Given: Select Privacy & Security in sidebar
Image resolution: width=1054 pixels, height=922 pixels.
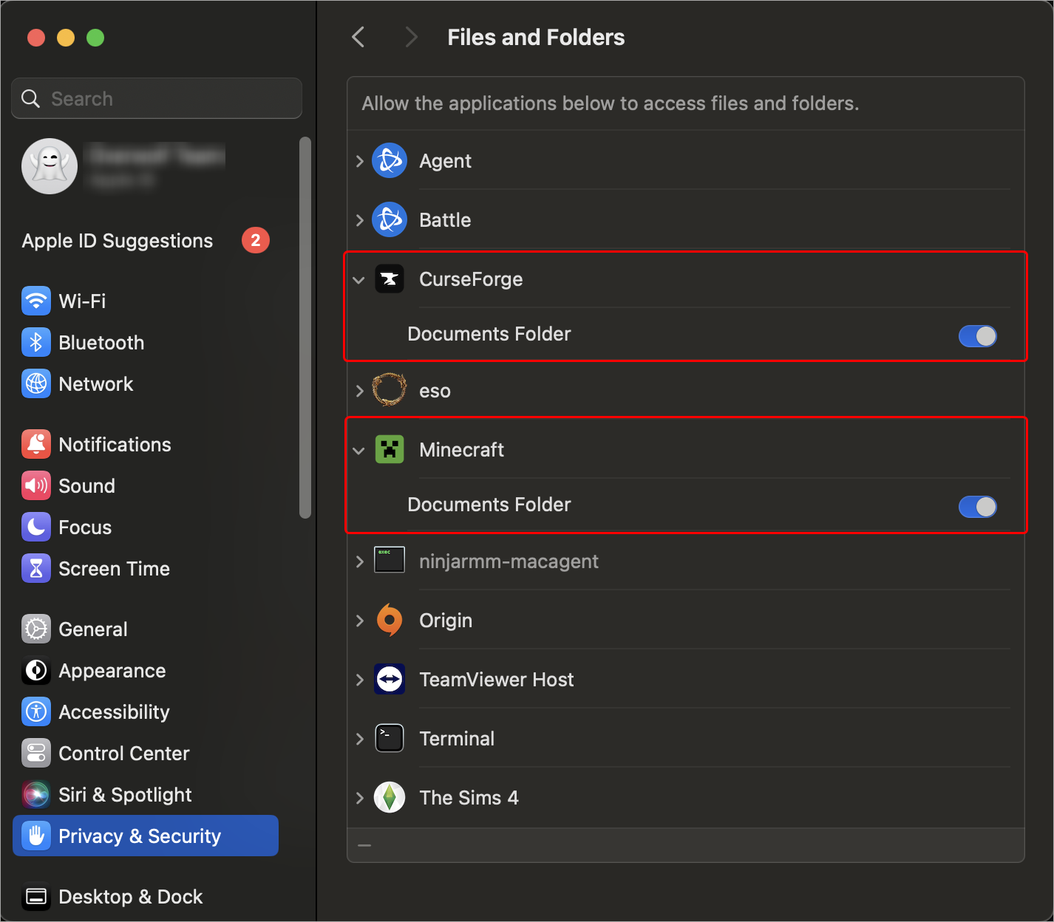Looking at the screenshot, I should [x=146, y=836].
